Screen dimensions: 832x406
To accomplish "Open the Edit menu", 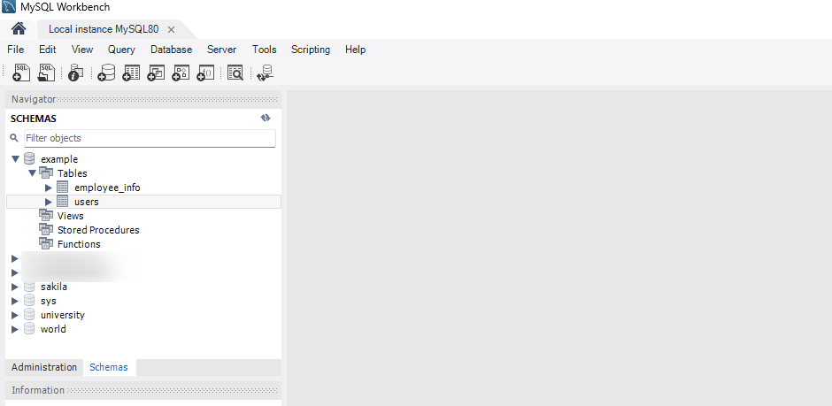I will pos(47,50).
